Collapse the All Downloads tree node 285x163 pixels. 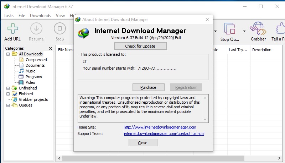tap(8, 54)
